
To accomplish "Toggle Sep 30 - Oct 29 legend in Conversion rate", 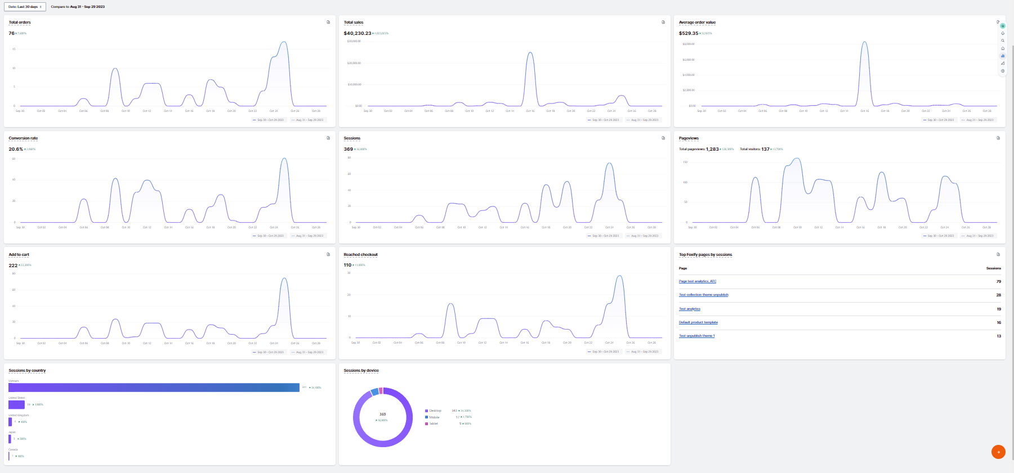I will tap(269, 236).
